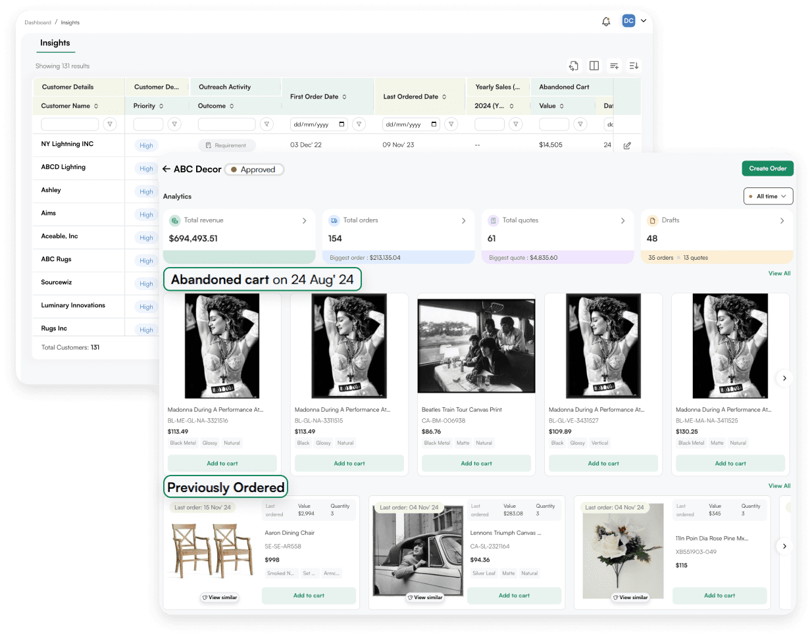Navigate to Dashboard breadcrumb
This screenshot has width=812, height=636.
[x=38, y=22]
